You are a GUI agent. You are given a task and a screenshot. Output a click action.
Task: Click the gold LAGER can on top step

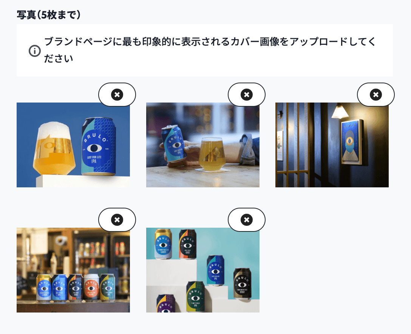coord(163,244)
